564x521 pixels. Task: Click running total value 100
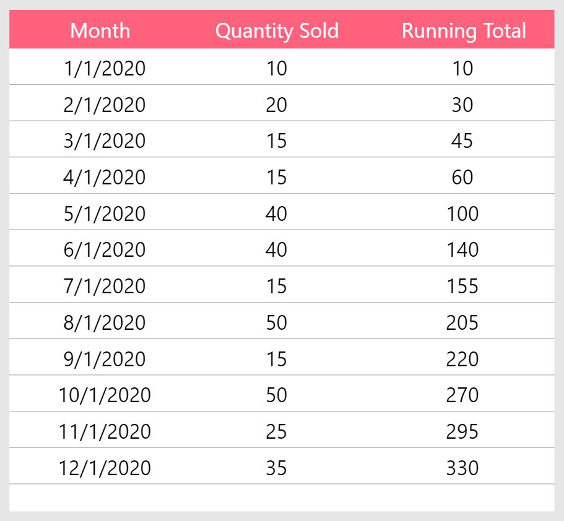pyautogui.click(x=462, y=213)
